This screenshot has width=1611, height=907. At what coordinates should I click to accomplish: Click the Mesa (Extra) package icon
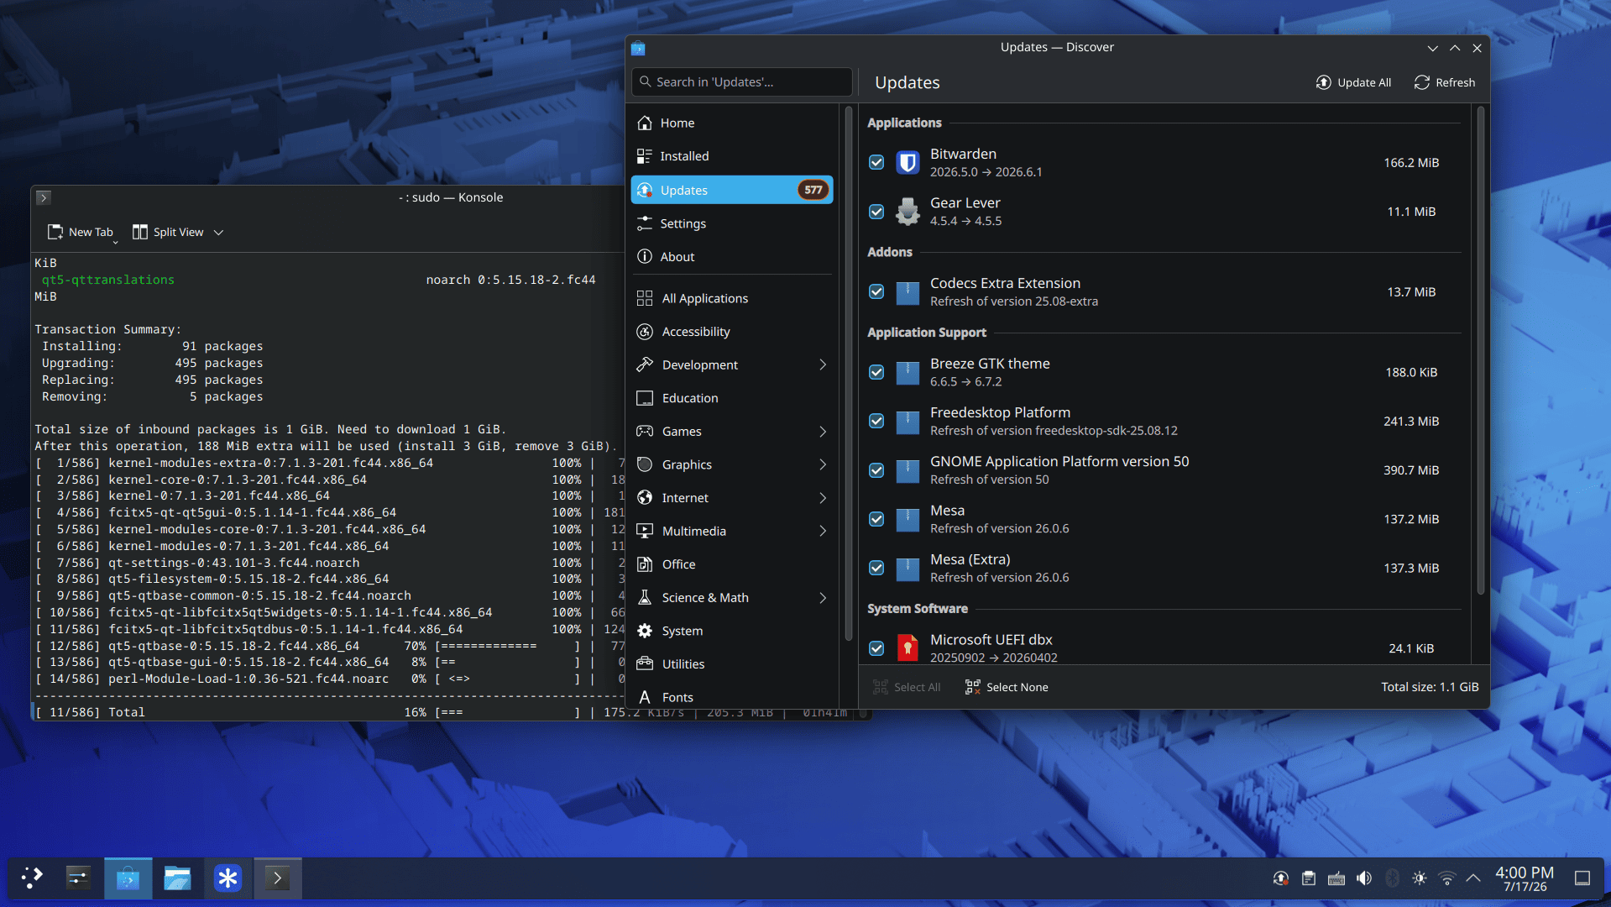click(x=907, y=569)
